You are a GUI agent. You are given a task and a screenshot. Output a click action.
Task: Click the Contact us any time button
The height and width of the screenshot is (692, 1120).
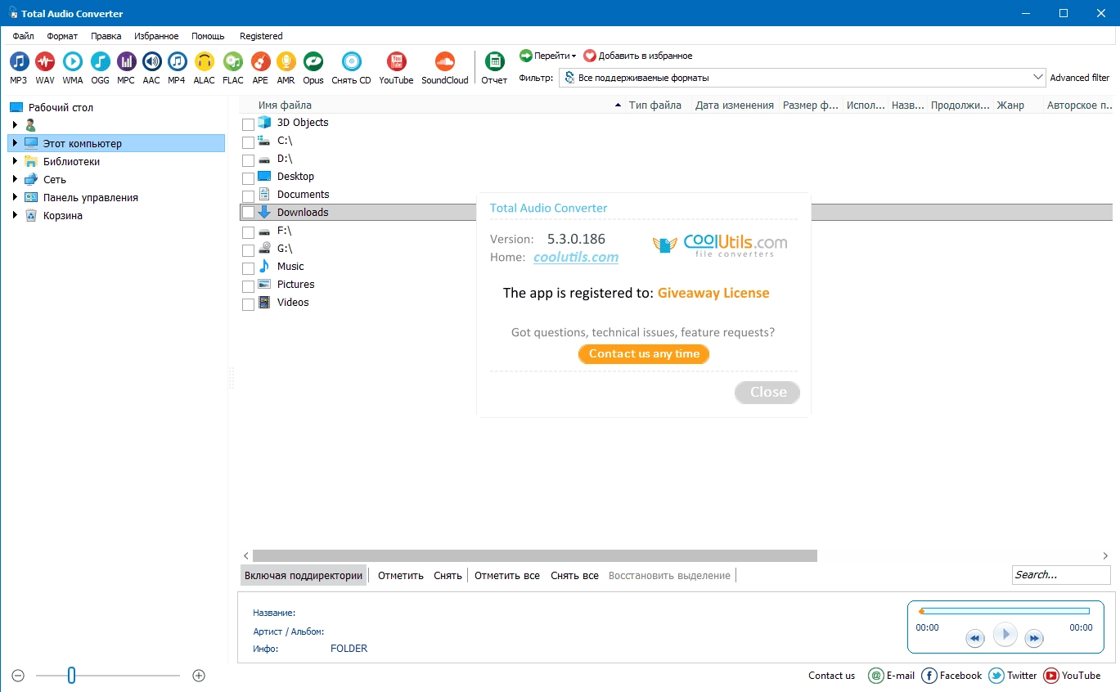tap(644, 354)
